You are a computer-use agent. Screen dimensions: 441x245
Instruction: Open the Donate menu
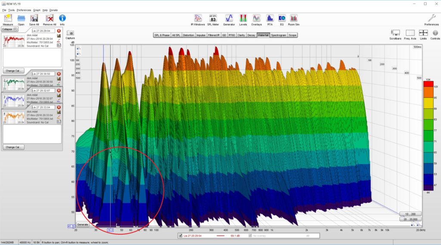click(53, 10)
